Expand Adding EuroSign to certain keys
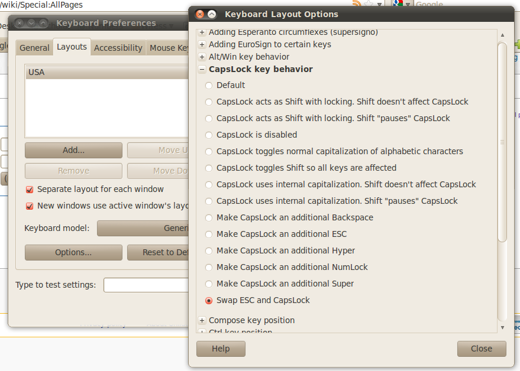 point(202,44)
